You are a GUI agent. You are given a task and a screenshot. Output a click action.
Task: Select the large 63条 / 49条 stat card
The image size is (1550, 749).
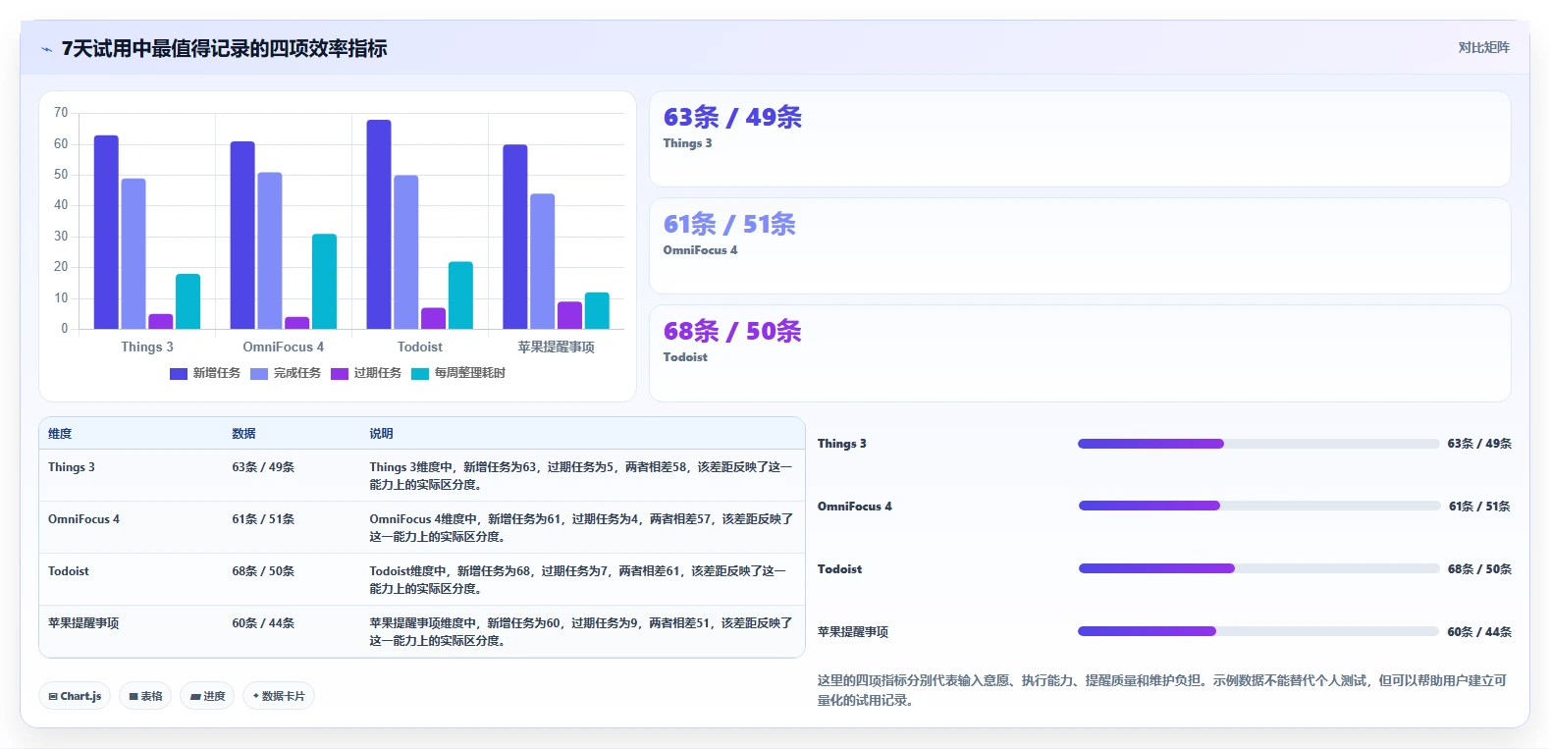click(x=1080, y=138)
